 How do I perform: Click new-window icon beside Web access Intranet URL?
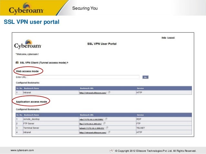(109, 92)
